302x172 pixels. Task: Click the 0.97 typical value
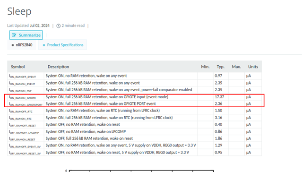tap(218, 76)
